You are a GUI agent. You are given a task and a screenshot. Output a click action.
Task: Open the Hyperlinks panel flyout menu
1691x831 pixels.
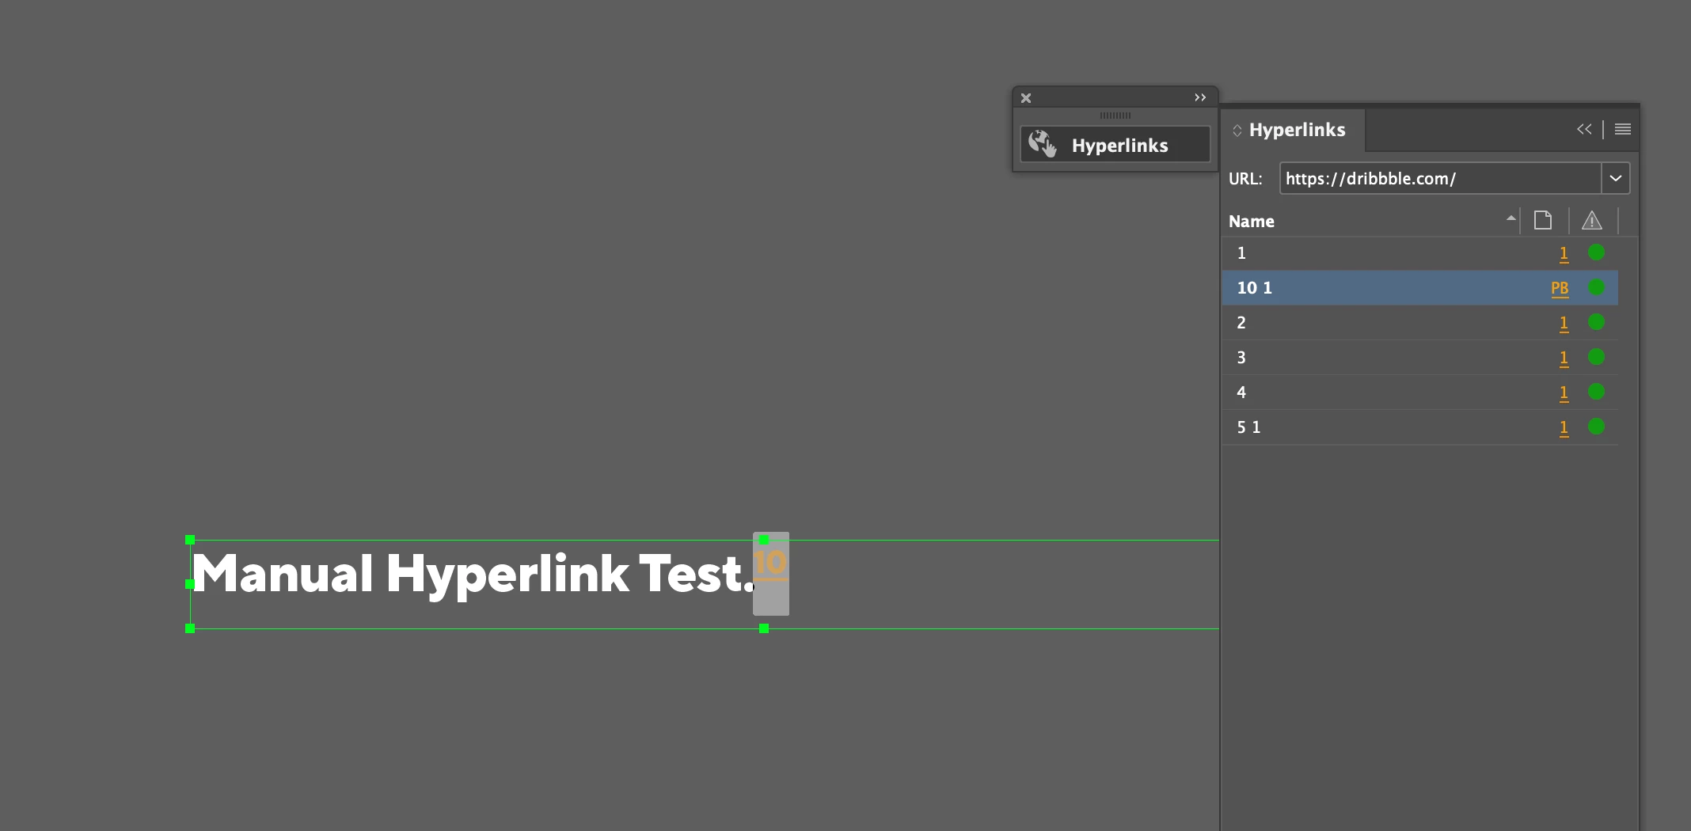point(1623,129)
